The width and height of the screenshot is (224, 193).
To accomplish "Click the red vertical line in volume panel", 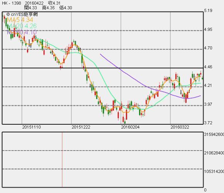I will pyautogui.click(x=62, y=159).
